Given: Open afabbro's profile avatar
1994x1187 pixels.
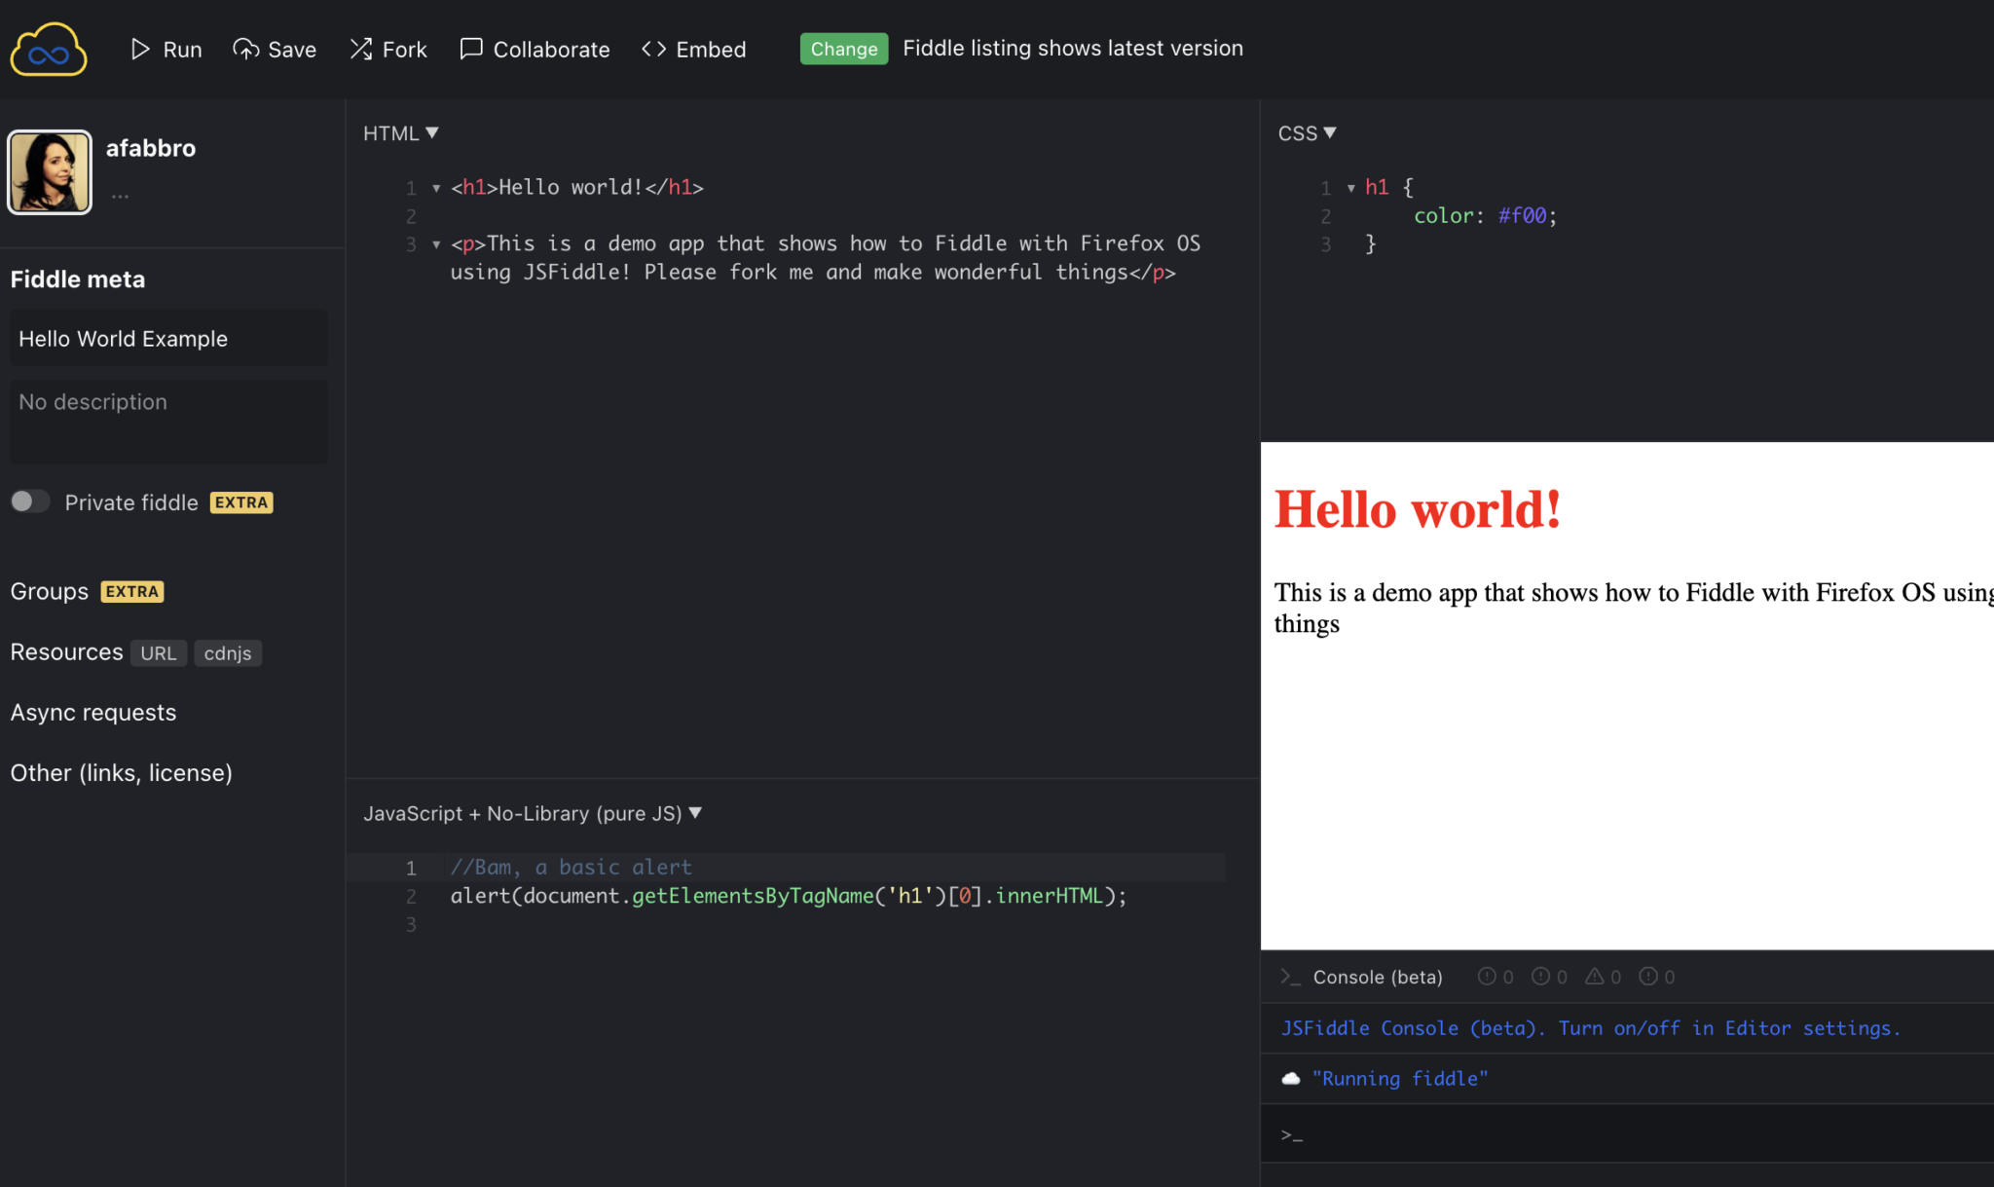Looking at the screenshot, I should (50, 172).
